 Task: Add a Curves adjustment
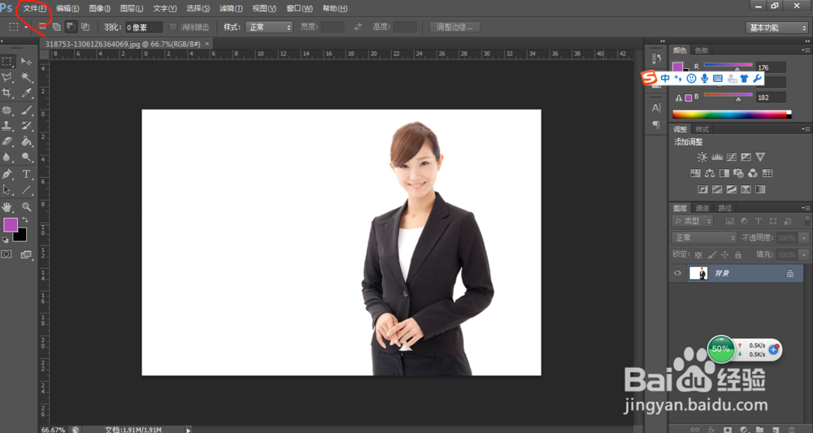pos(732,157)
